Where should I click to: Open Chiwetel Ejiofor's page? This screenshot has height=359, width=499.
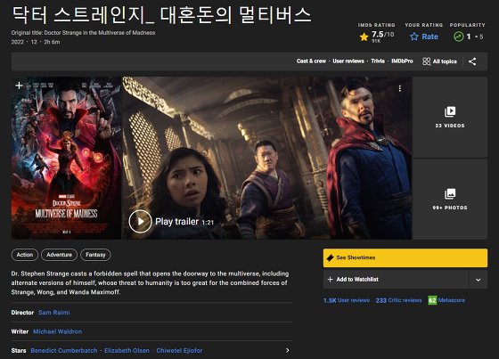(179, 350)
